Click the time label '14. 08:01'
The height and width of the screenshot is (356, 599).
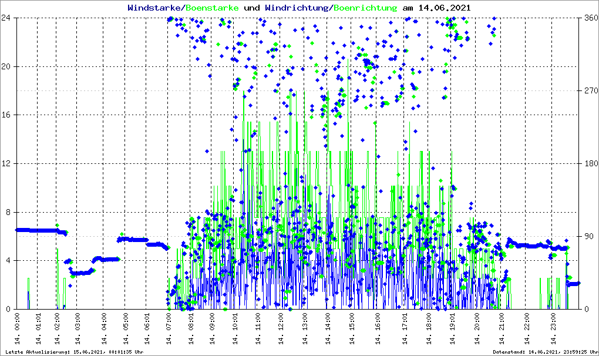click(191, 328)
